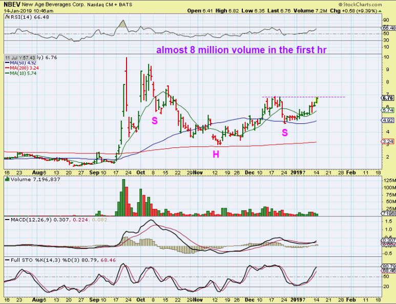Click the magenta H head annotation label
Image resolution: width=396 pixels, height=304 pixels.
coord(216,154)
